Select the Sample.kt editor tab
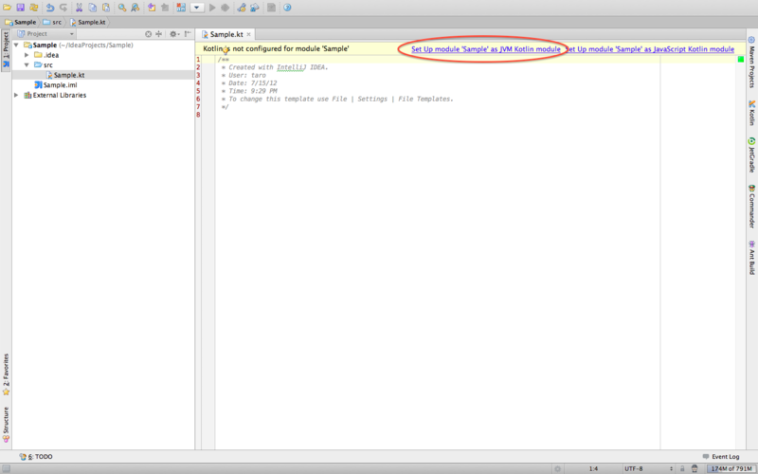Viewport: 758px width, 474px height. 226,34
